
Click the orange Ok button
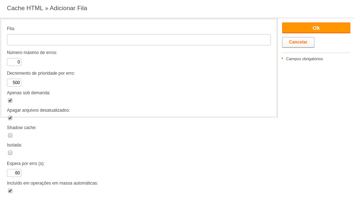tap(316, 28)
